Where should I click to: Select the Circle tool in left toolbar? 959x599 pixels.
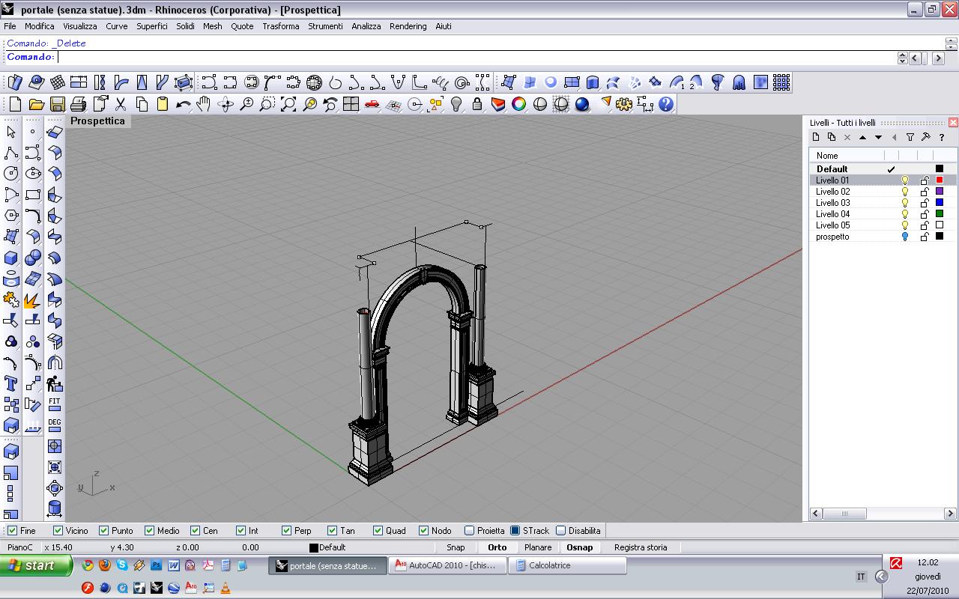[x=11, y=174]
